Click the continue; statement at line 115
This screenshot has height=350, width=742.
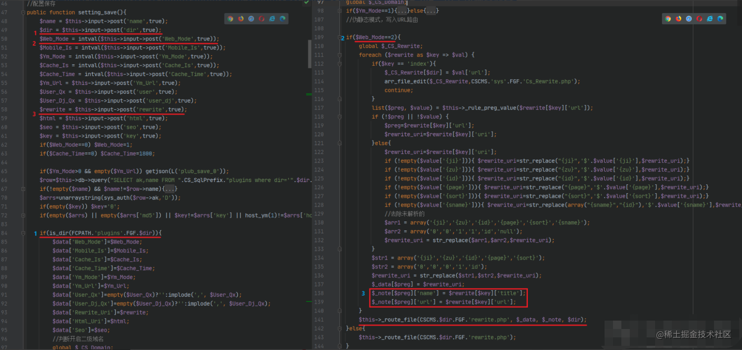pyautogui.click(x=399, y=91)
